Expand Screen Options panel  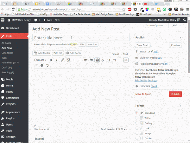[x=156, y=25]
